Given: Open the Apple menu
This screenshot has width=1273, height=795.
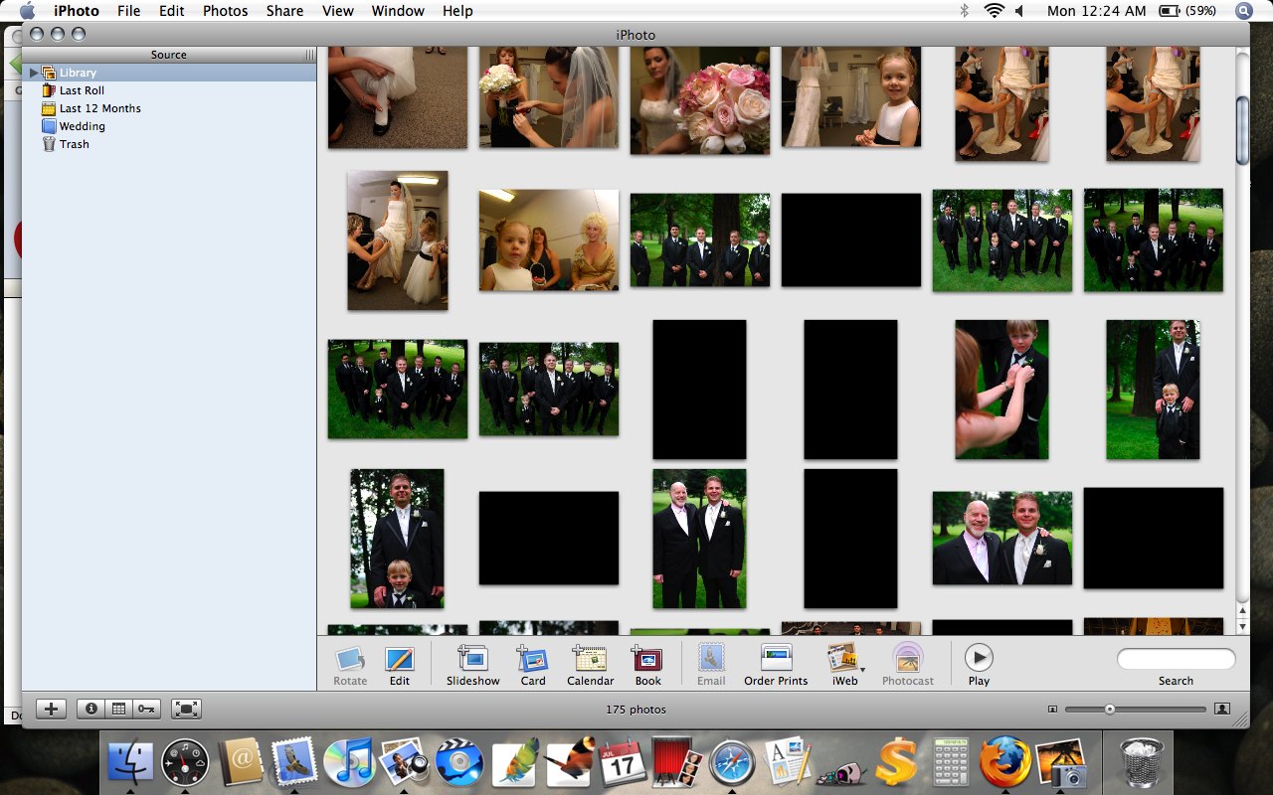Looking at the screenshot, I should coord(27,11).
